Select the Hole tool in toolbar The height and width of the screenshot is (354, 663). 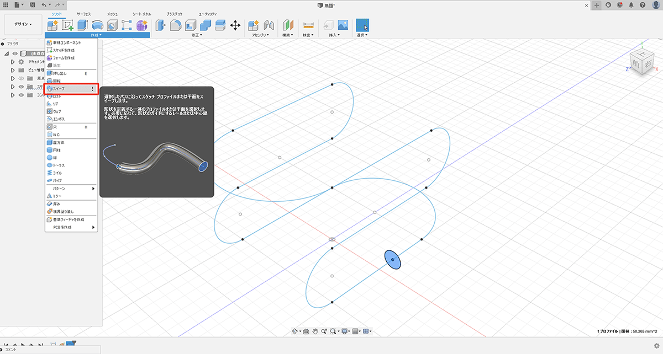pyautogui.click(x=112, y=25)
